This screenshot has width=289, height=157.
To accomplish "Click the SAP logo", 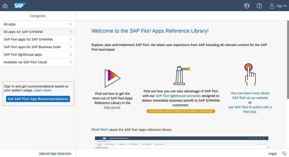I will 20,5.
